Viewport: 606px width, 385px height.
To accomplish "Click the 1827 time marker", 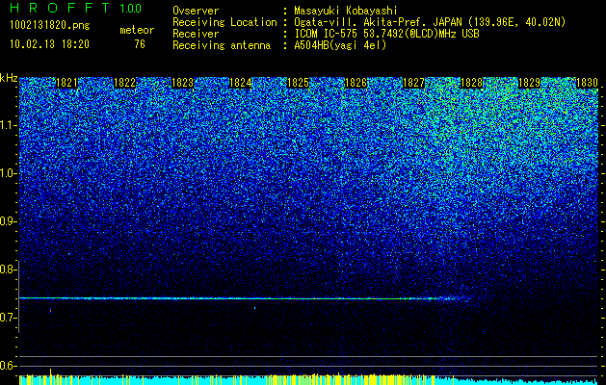I will click(413, 83).
